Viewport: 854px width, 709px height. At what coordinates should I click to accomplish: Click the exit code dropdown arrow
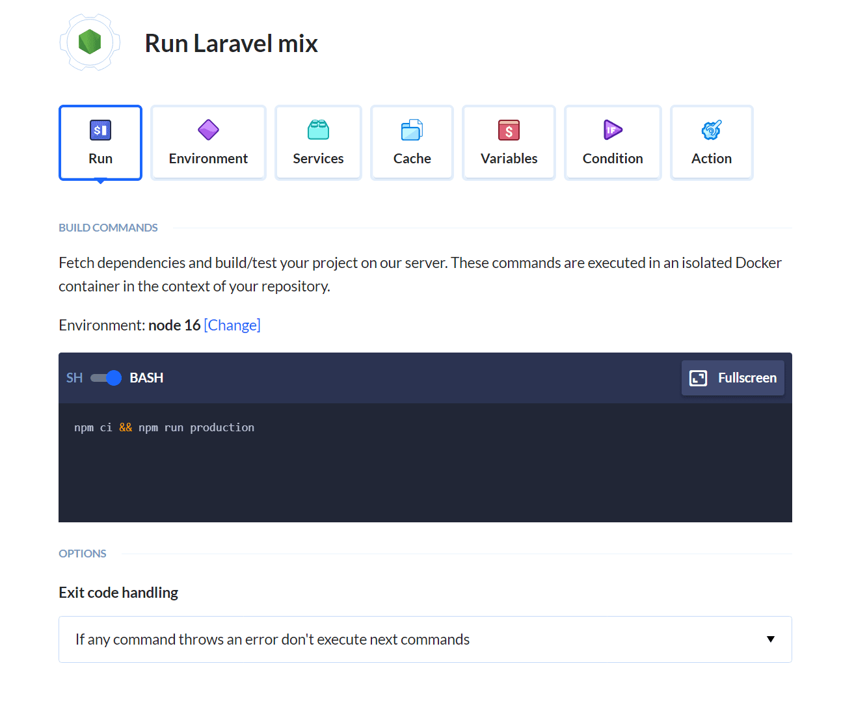[771, 639]
